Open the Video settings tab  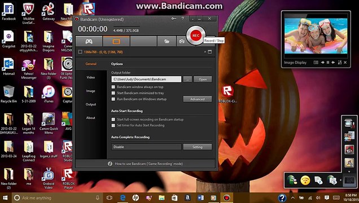pyautogui.click(x=91, y=77)
